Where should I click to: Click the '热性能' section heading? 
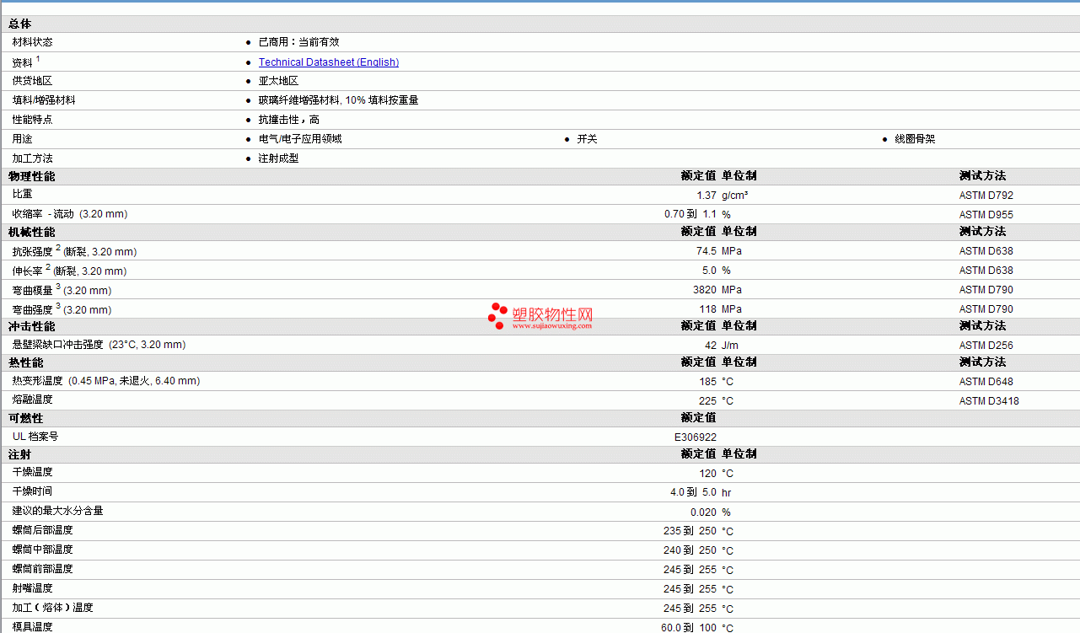pyautogui.click(x=26, y=362)
